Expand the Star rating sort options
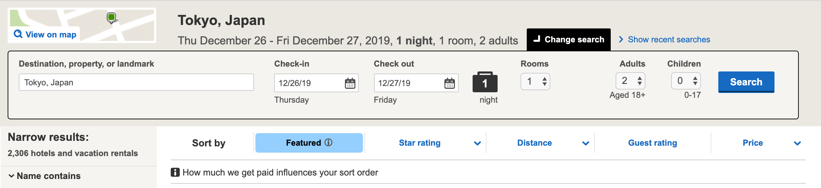The image size is (821, 188). pos(477,143)
